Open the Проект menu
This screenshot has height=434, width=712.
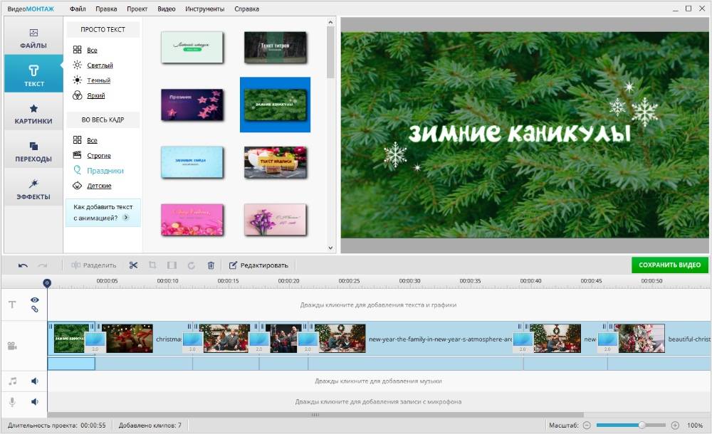[x=137, y=9]
